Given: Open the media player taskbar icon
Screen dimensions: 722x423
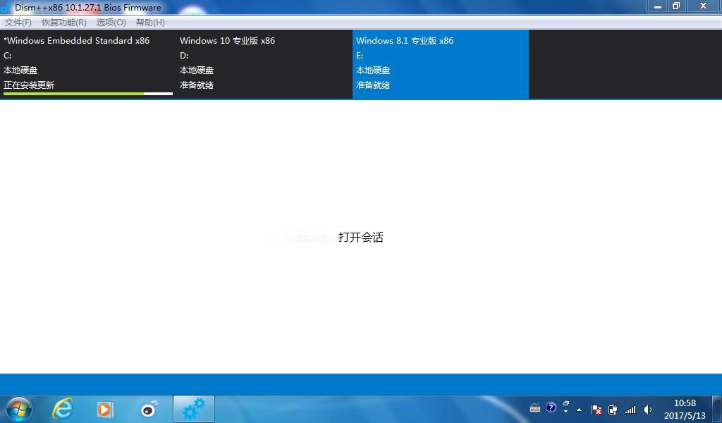Looking at the screenshot, I should click(x=105, y=409).
